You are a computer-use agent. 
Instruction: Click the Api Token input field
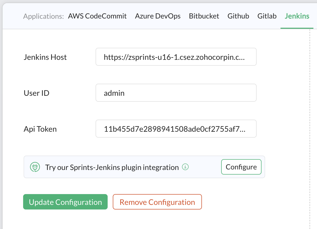coord(176,129)
